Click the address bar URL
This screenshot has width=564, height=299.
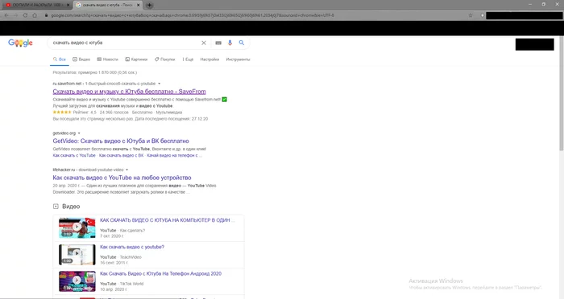193,15
